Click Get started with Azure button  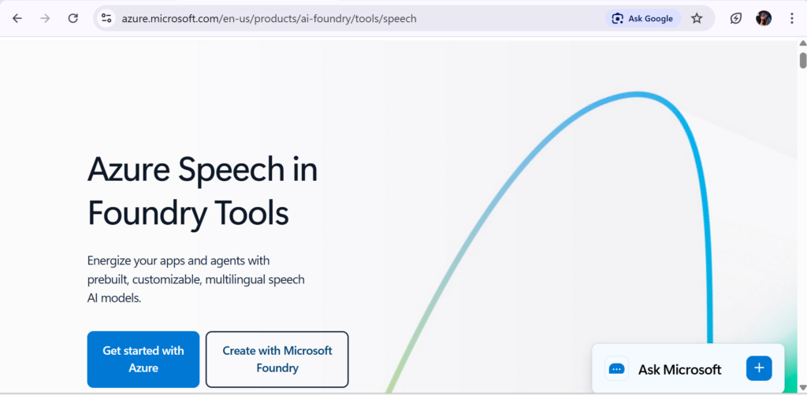[x=143, y=359]
